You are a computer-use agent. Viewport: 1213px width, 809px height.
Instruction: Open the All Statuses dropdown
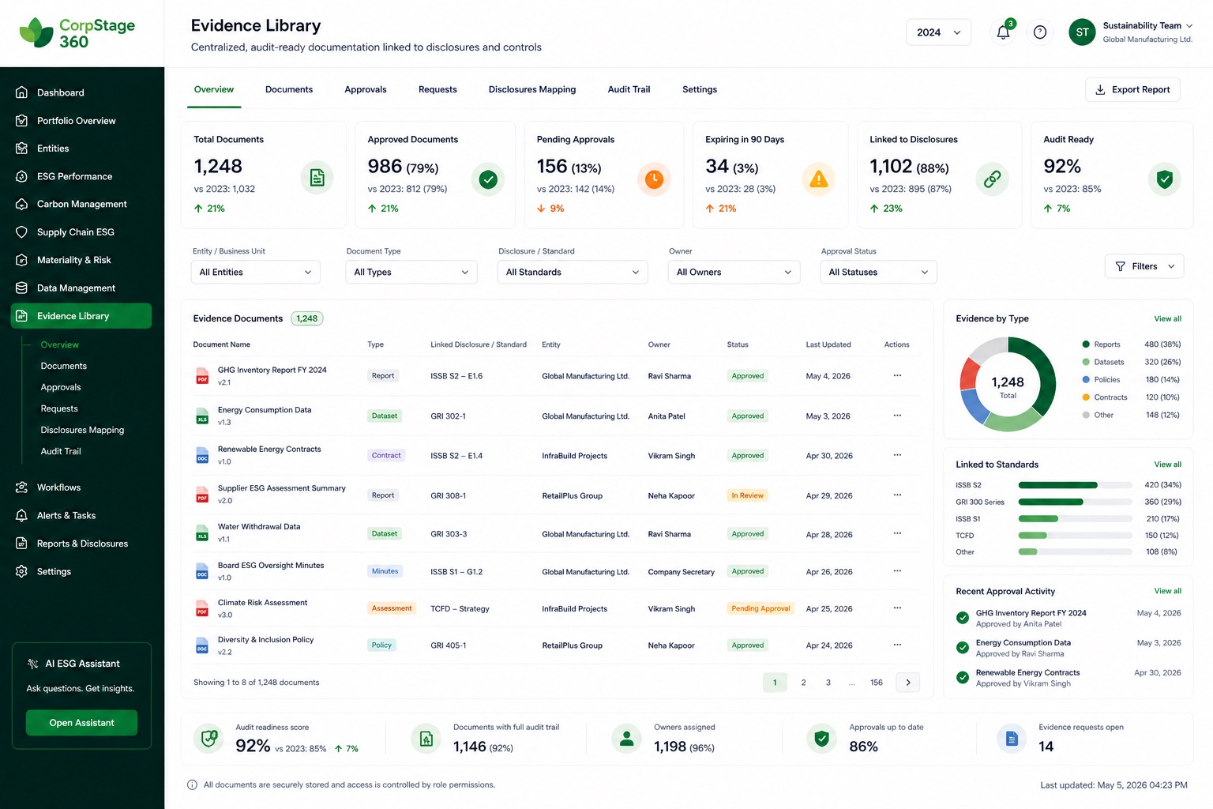tap(878, 272)
